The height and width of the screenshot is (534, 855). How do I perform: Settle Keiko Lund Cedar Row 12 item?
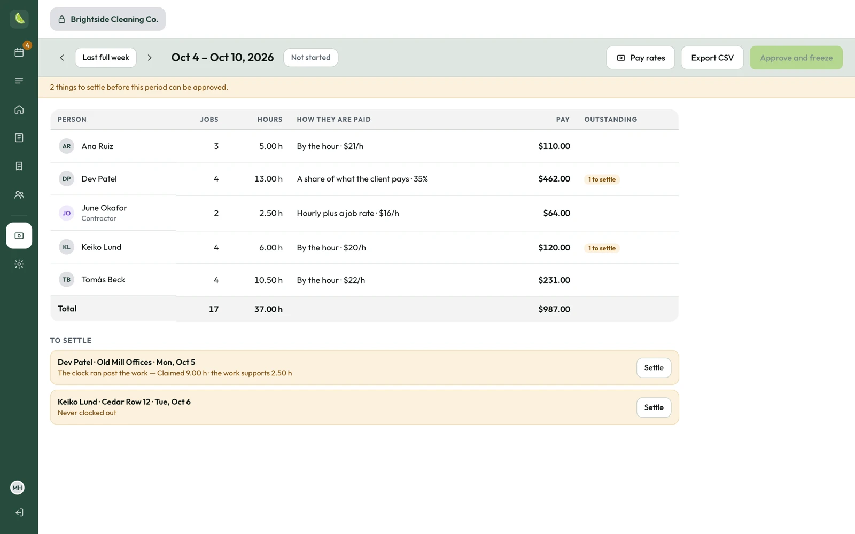(654, 407)
